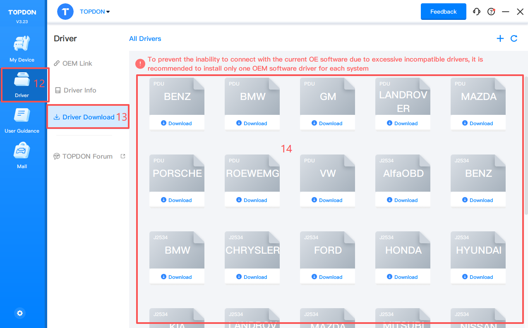The width and height of the screenshot is (528, 328).
Task: Refresh the driver list
Action: [x=514, y=38]
